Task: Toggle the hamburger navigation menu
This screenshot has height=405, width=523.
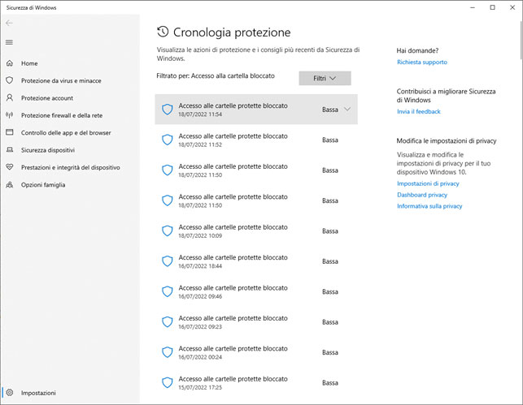Action: (9, 42)
